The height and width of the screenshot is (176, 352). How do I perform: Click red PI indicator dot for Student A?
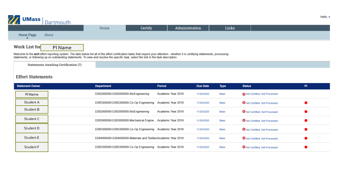(x=306, y=103)
